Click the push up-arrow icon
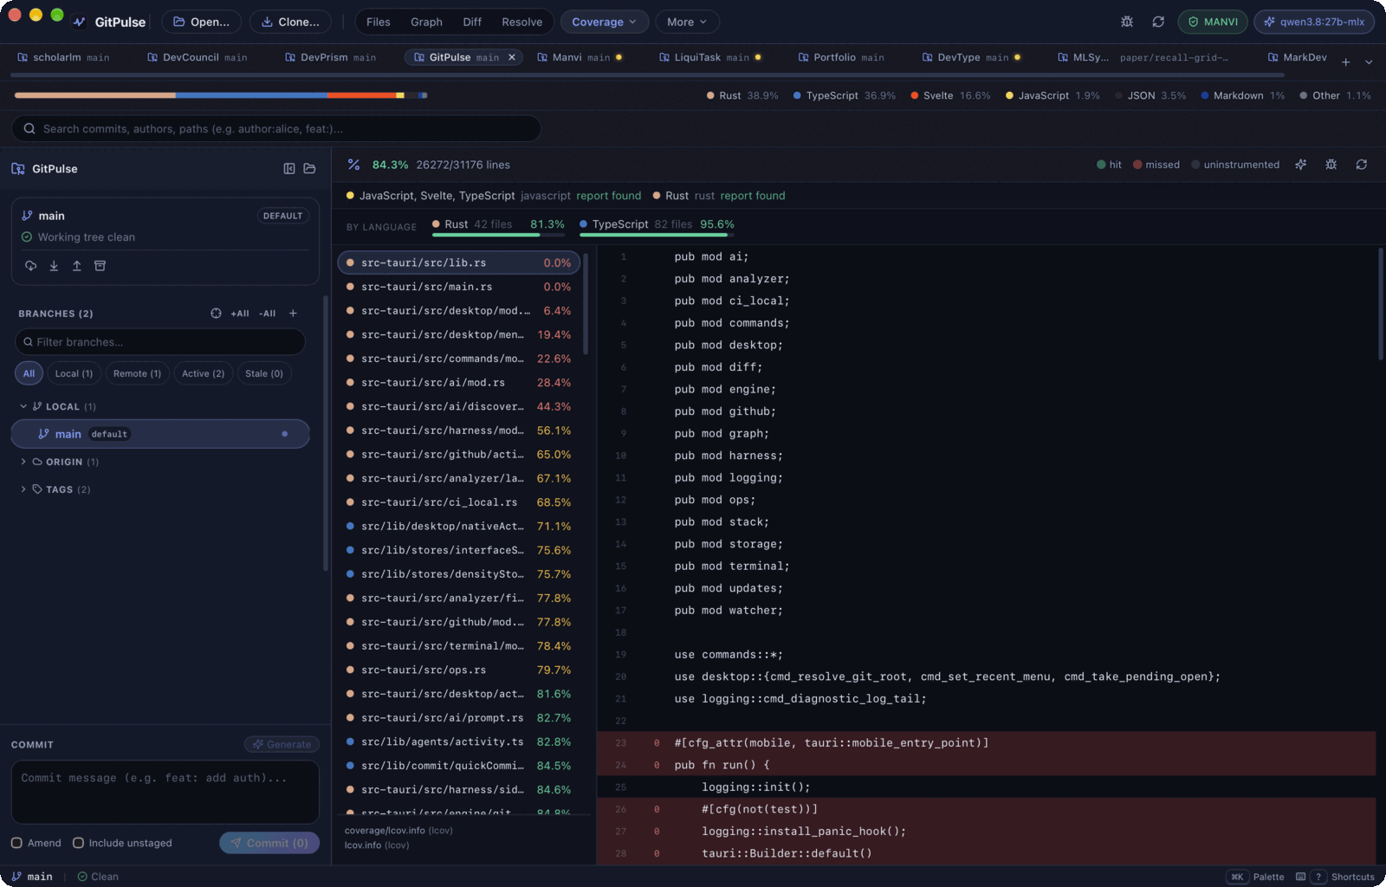The width and height of the screenshot is (1386, 887). (x=76, y=266)
